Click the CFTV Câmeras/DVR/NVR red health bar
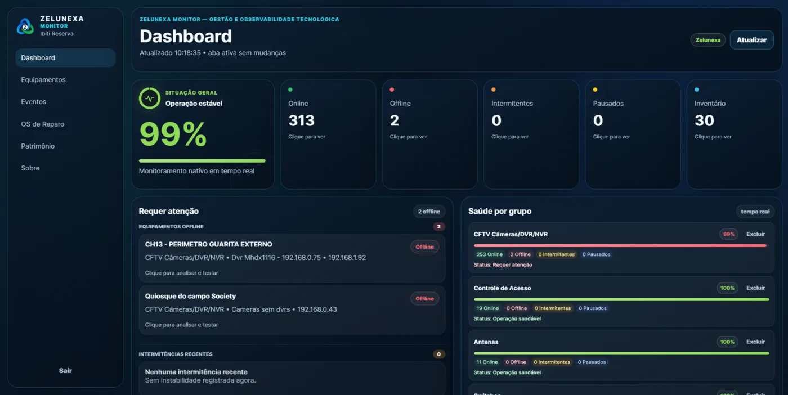Viewport: 788px width, 395px height. pyautogui.click(x=621, y=245)
